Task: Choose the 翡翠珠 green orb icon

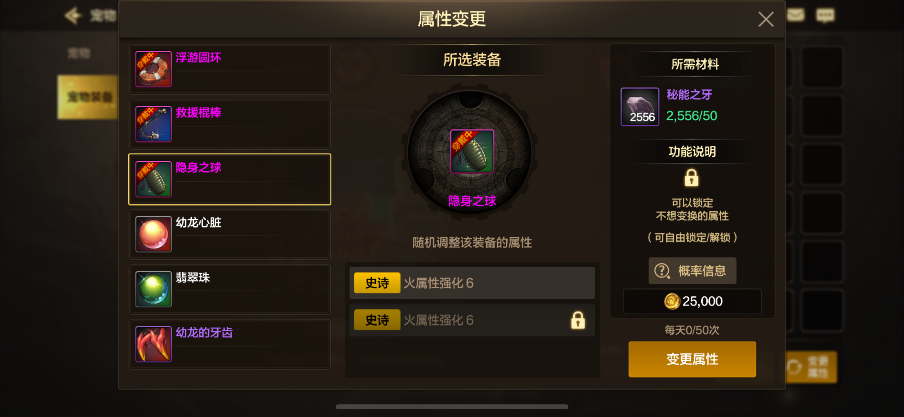Action: [153, 289]
